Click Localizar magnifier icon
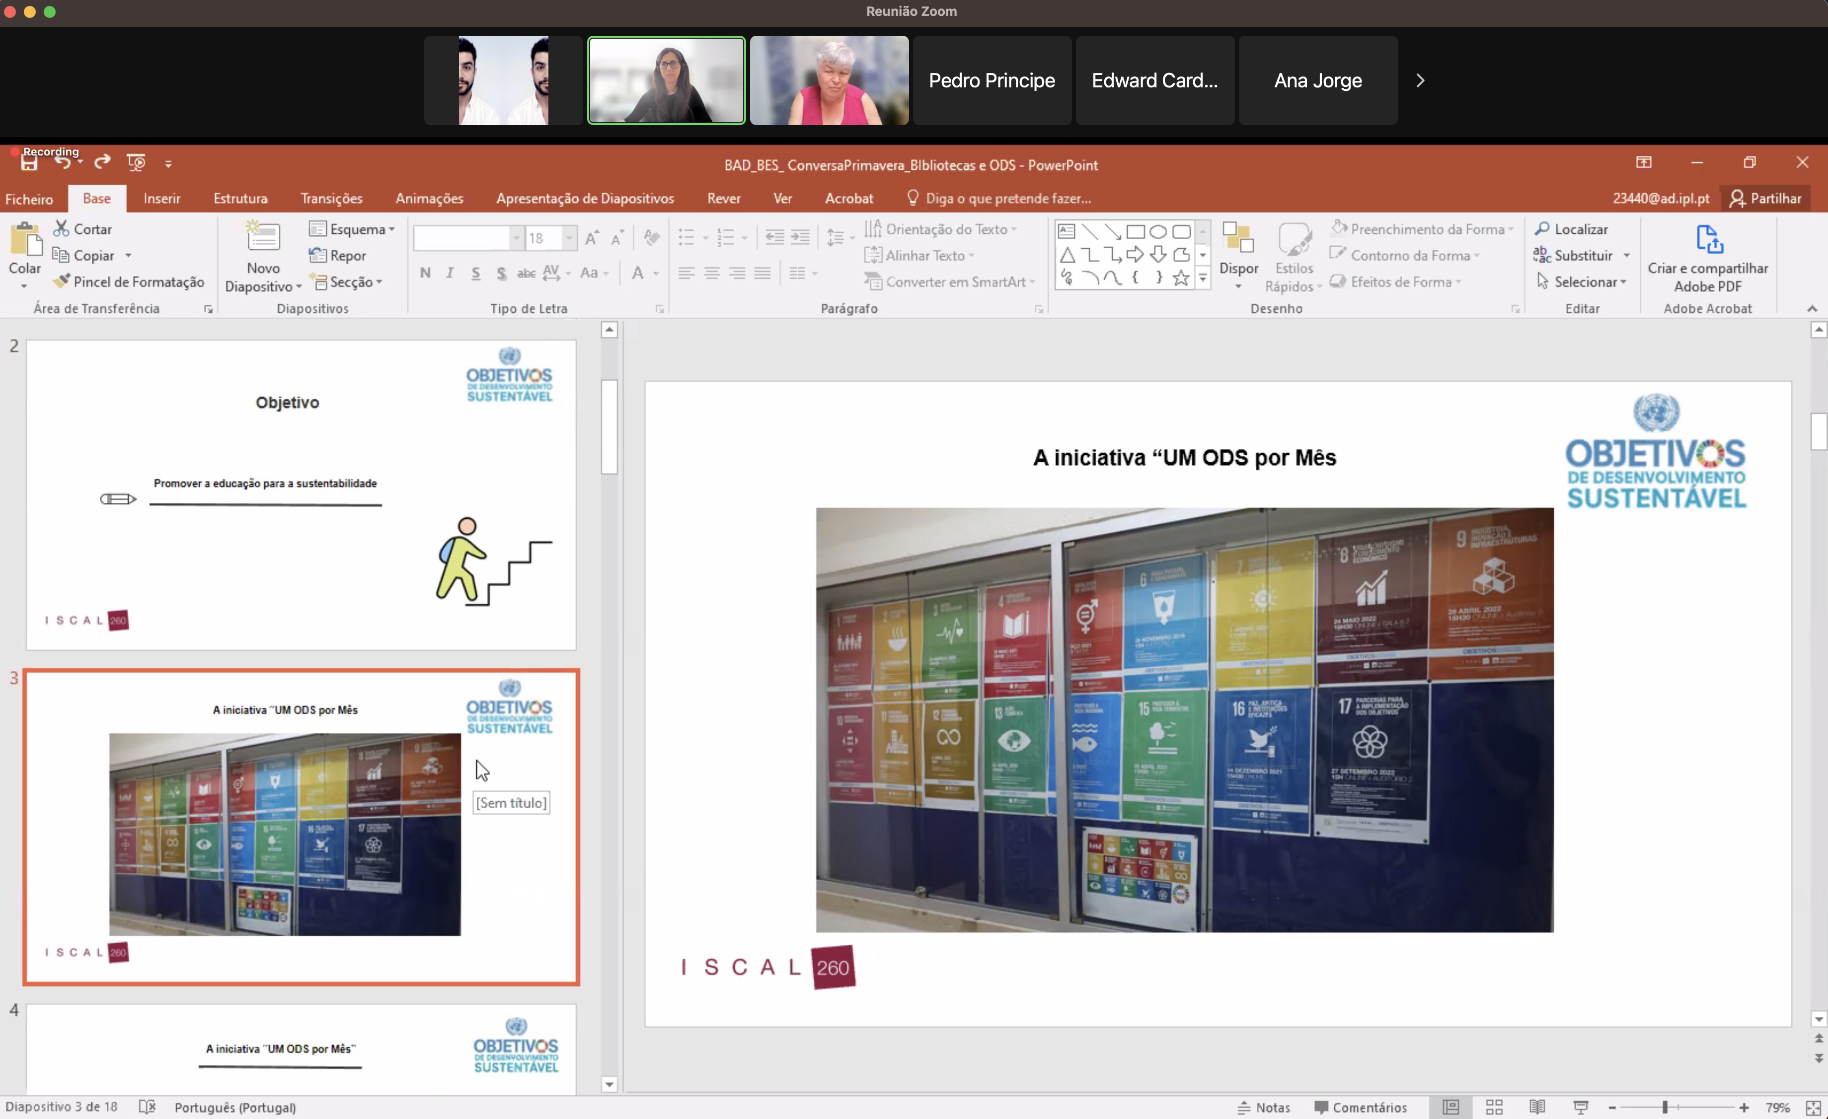Screen dimensions: 1828x1119 click(x=1542, y=228)
